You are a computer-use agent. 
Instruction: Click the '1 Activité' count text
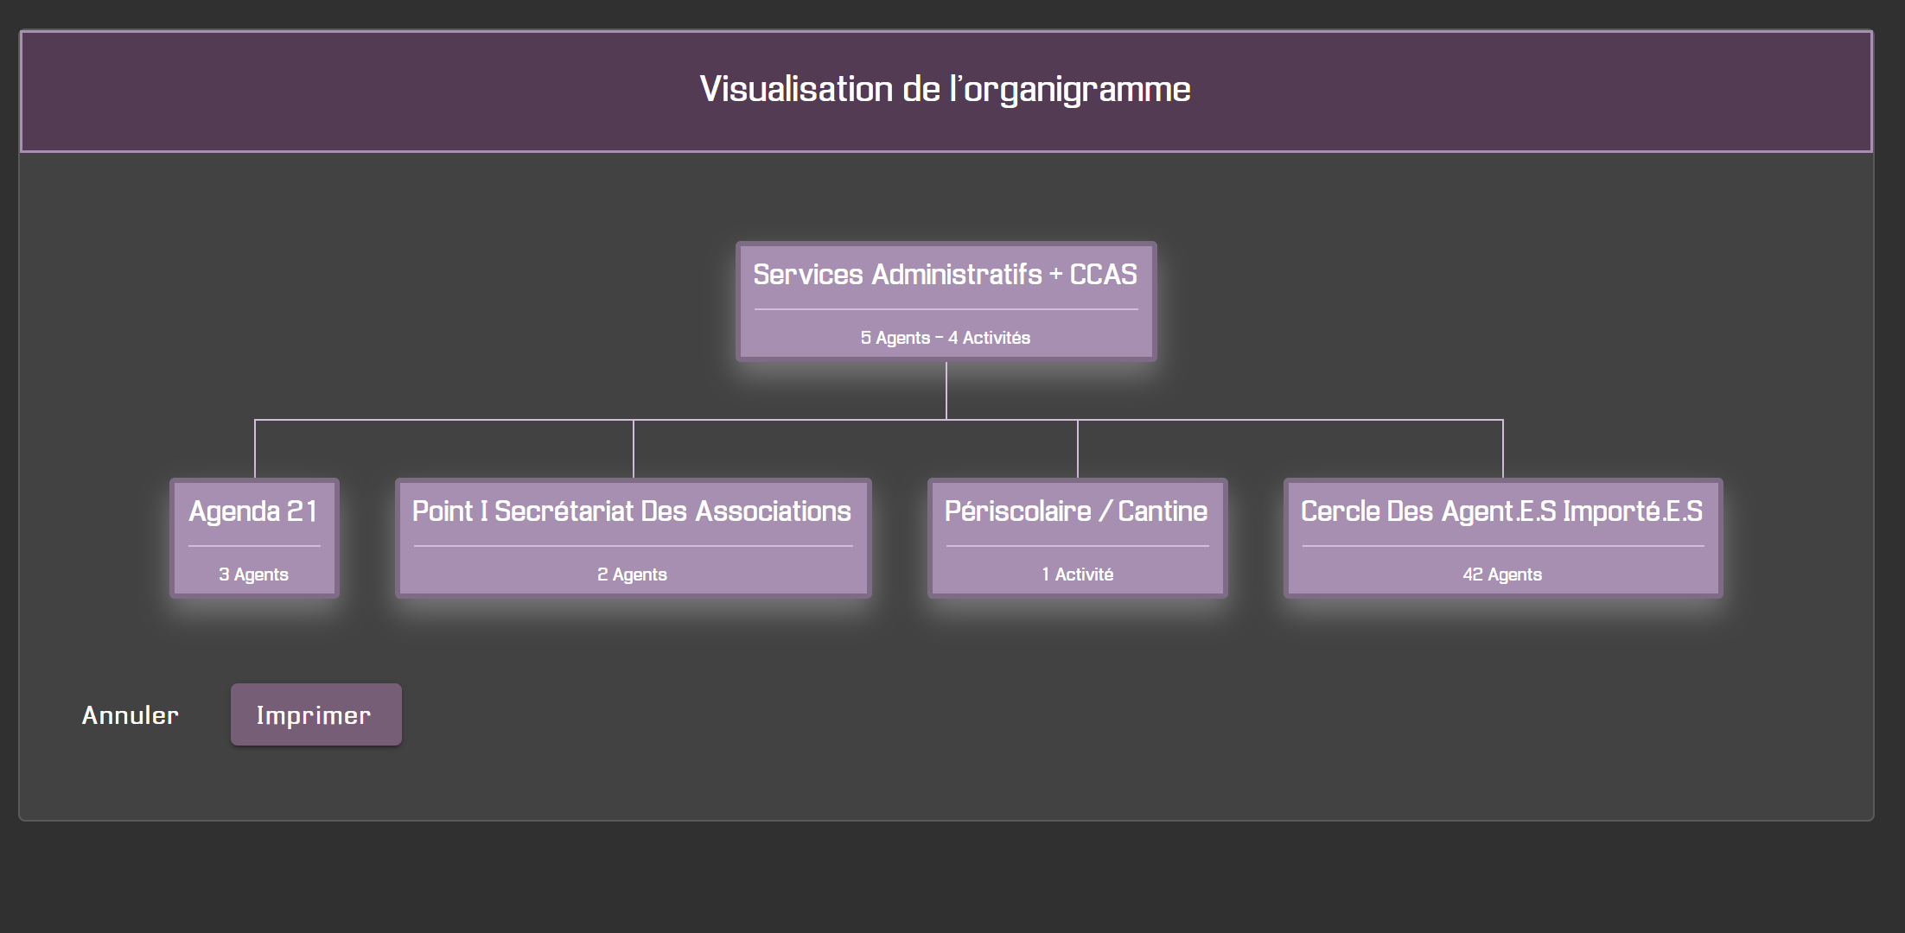[x=1077, y=574]
